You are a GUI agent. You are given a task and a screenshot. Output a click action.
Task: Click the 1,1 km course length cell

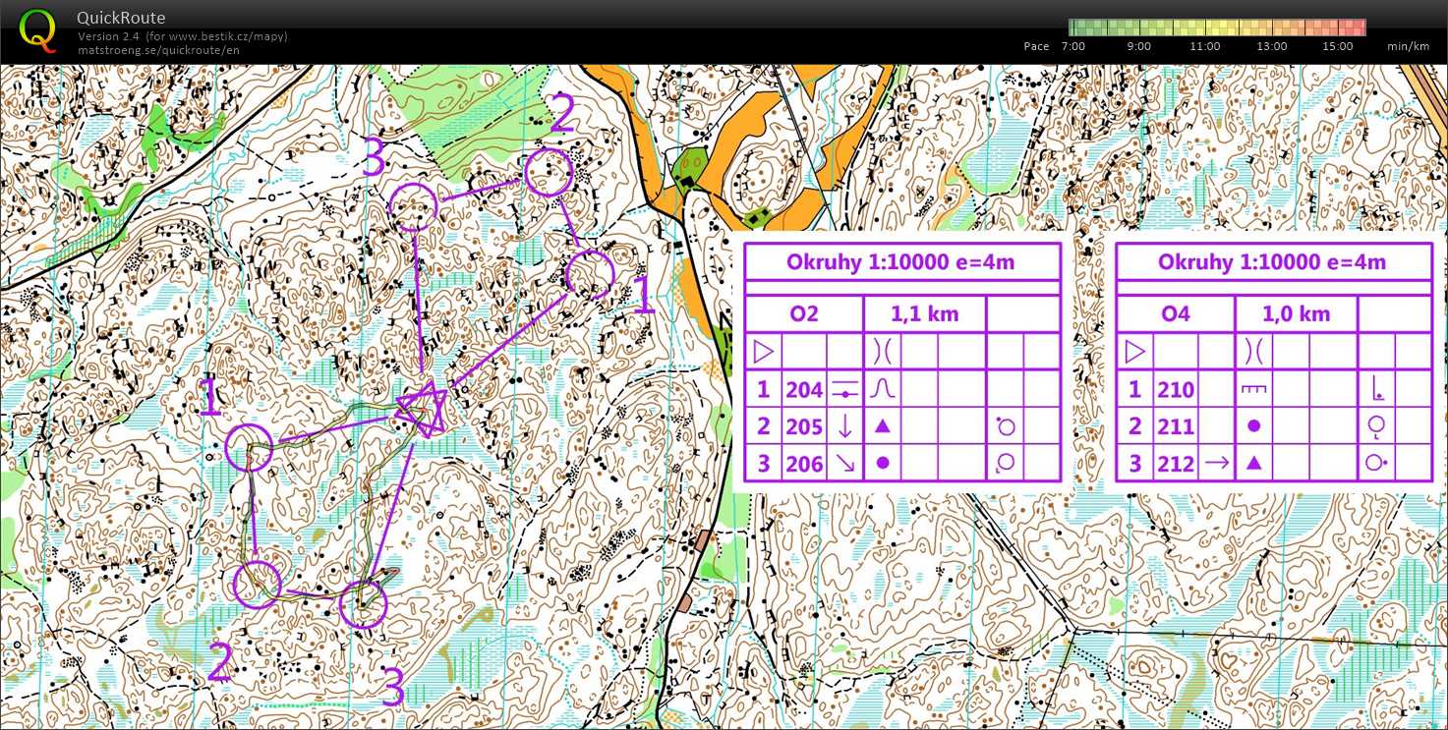(x=924, y=313)
